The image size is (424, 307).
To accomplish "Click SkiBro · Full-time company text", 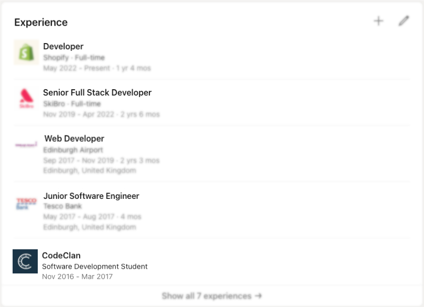I will point(72,103).
